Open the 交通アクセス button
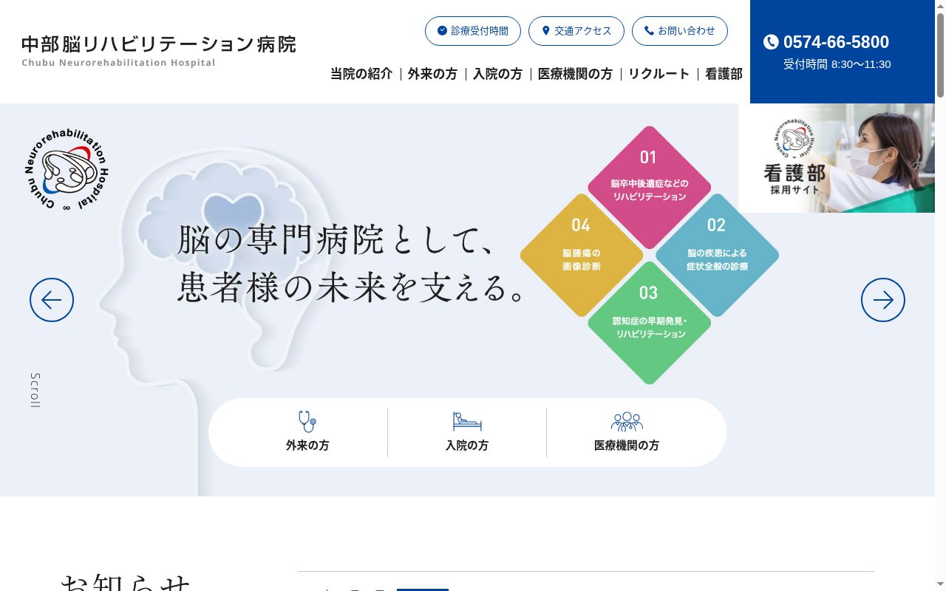The image size is (946, 591). pos(576,31)
